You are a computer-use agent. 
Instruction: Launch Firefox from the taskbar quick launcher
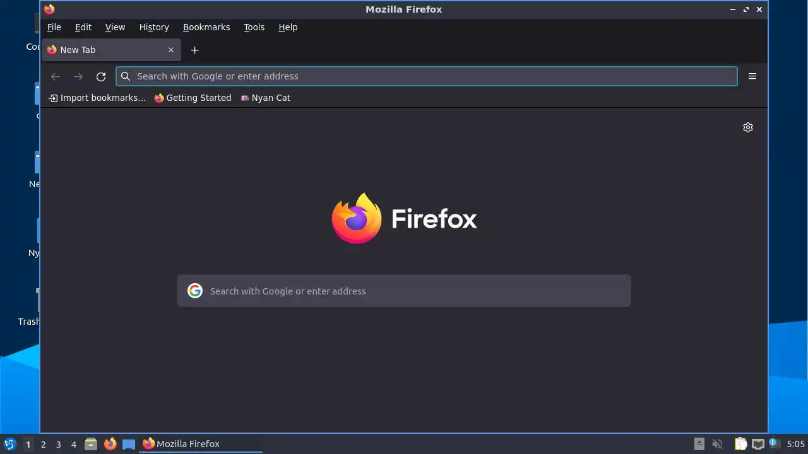pos(110,444)
